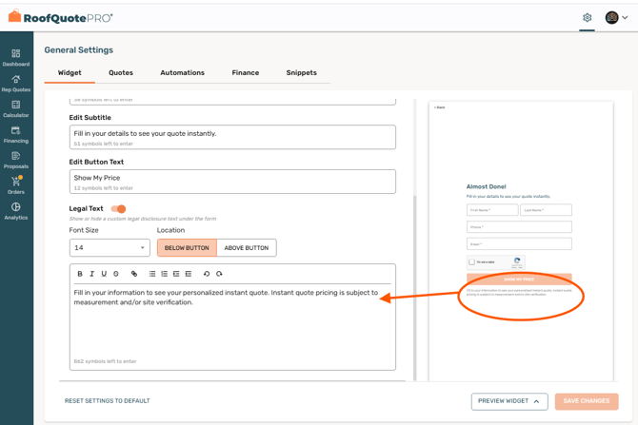
Task: Undo last edit in legal text editor
Action: (x=207, y=274)
